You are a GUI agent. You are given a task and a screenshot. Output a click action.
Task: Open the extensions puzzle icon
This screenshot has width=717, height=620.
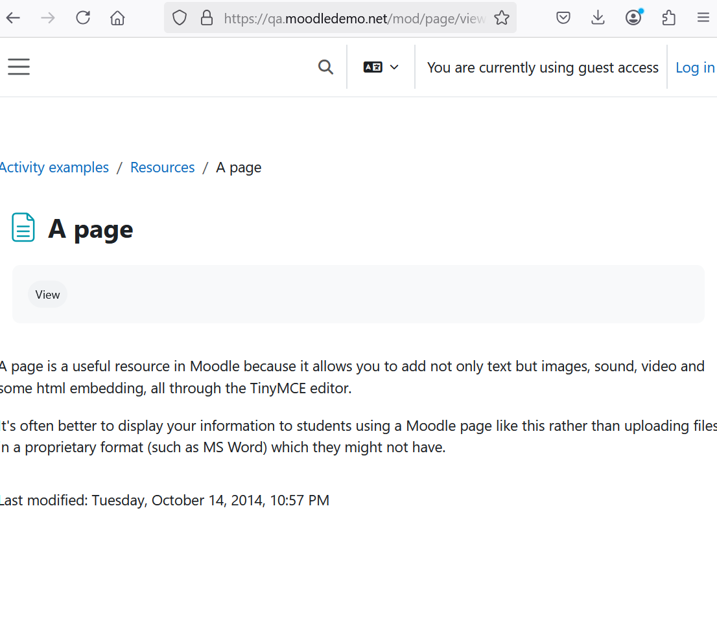point(668,18)
